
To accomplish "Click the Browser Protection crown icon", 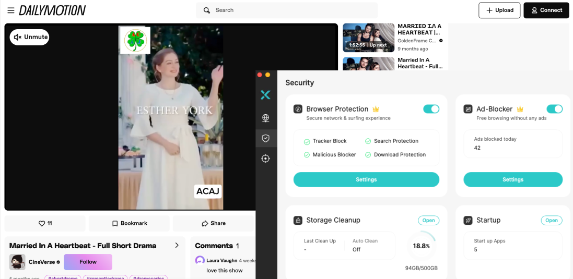I will click(376, 109).
